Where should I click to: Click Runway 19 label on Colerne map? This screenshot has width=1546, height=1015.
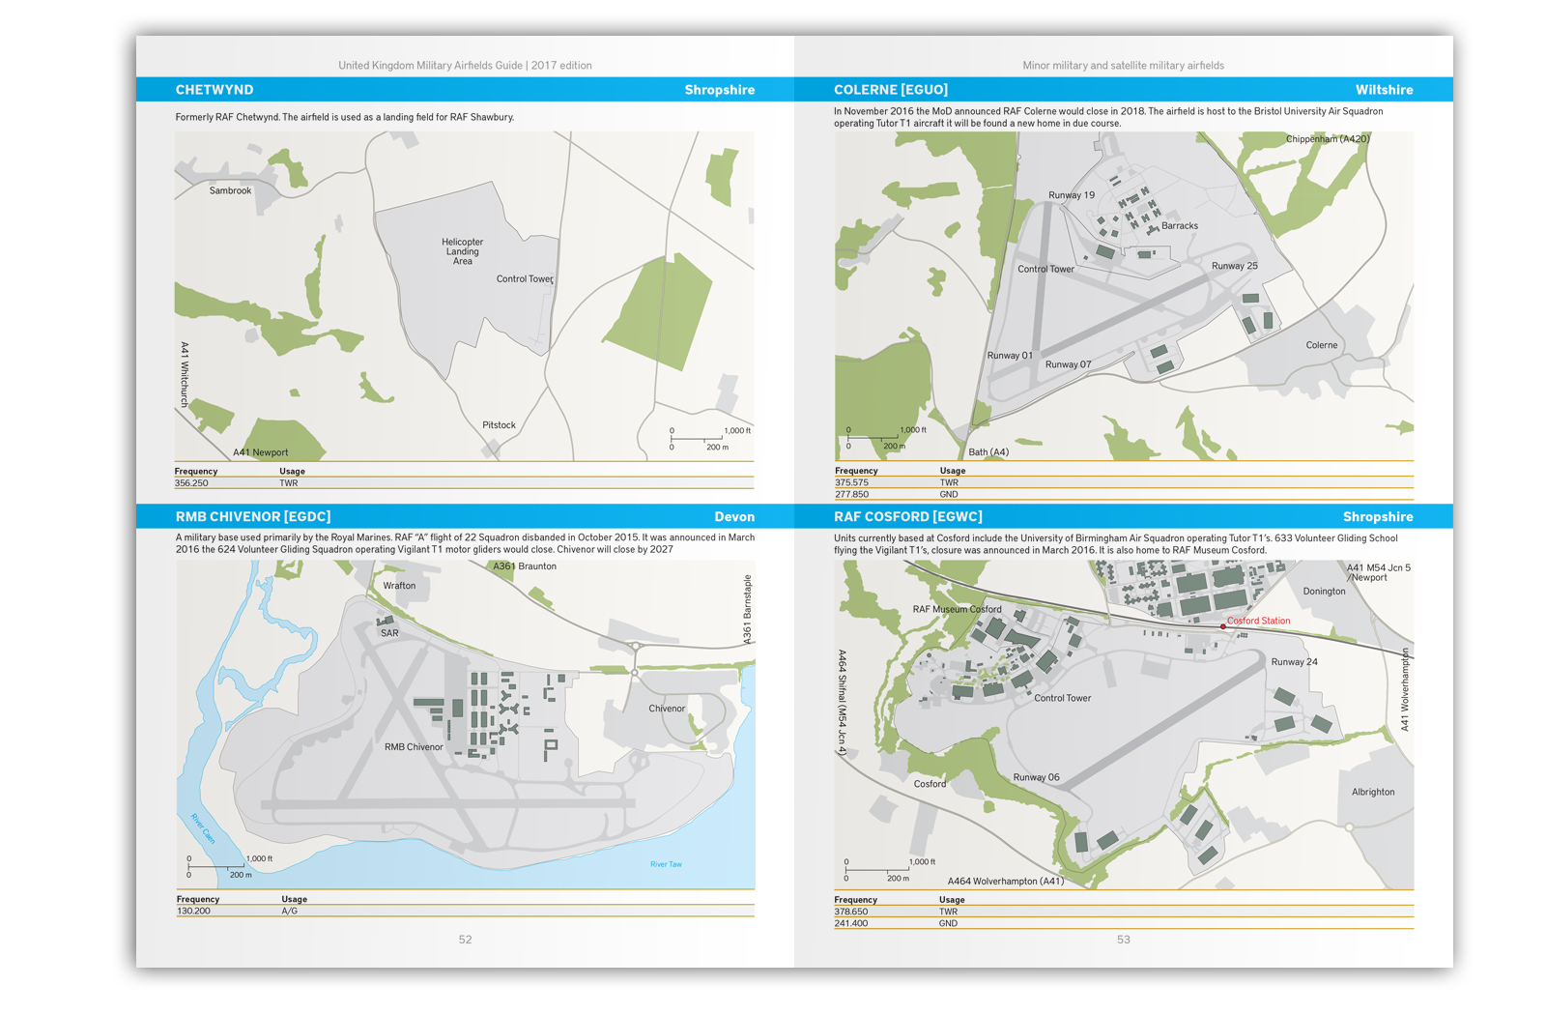[1072, 195]
